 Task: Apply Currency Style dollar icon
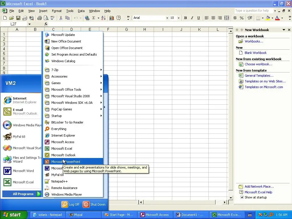[235, 18]
